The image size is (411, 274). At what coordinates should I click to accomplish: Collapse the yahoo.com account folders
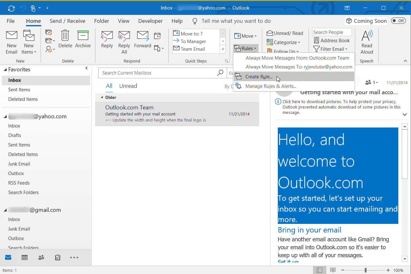pyautogui.click(x=5, y=117)
